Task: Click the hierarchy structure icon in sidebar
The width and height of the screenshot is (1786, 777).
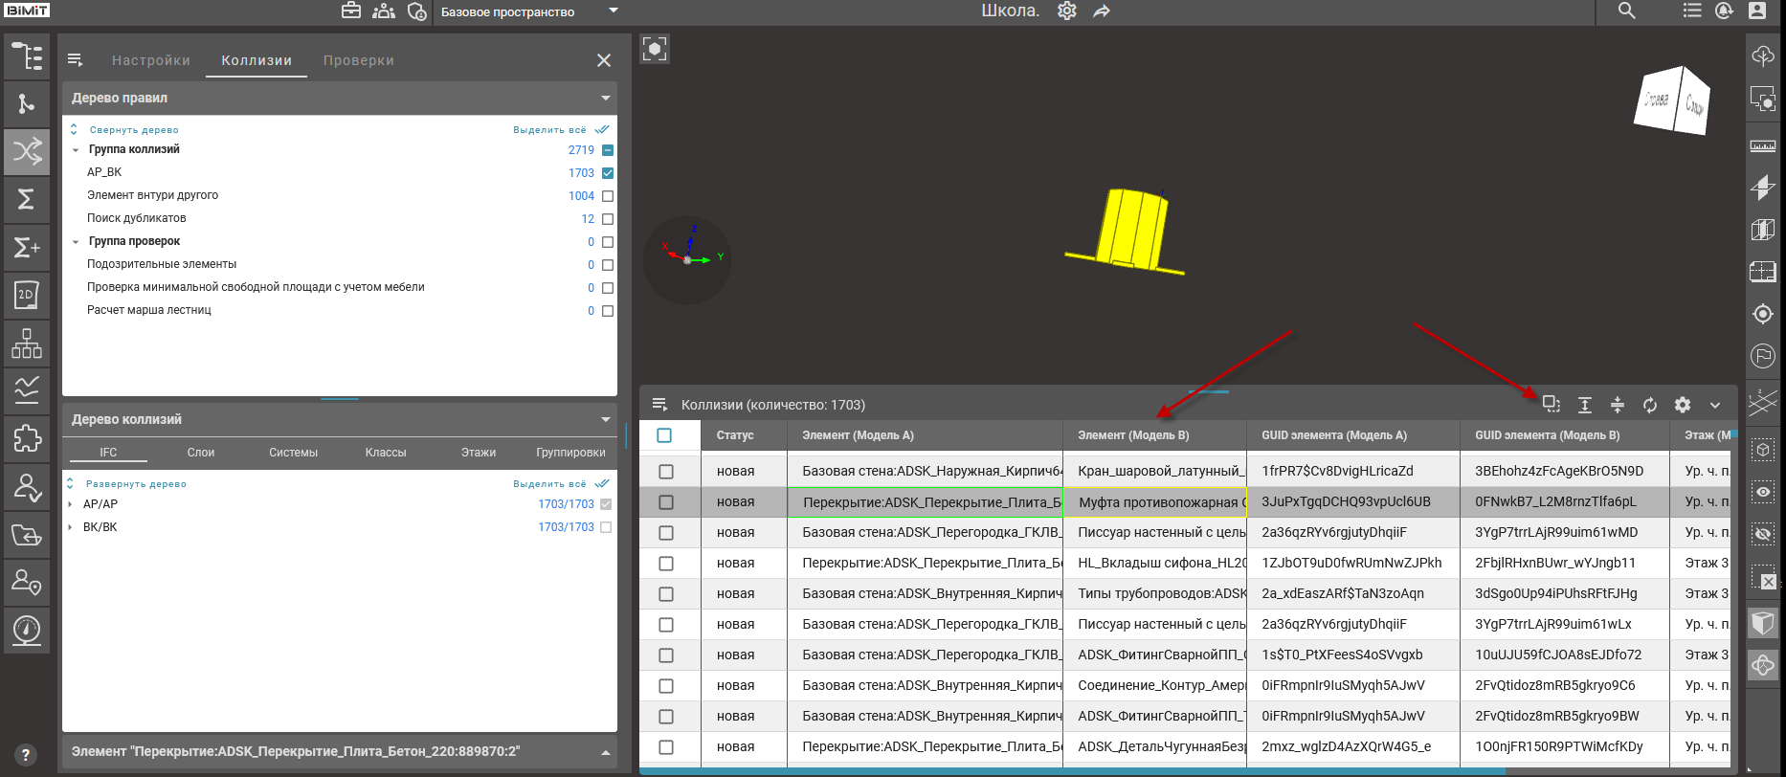Action: click(x=27, y=344)
